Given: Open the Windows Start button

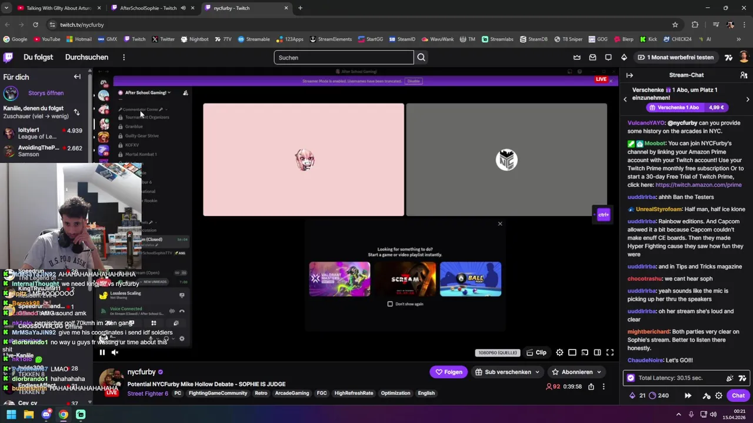Looking at the screenshot, I should (x=11, y=414).
